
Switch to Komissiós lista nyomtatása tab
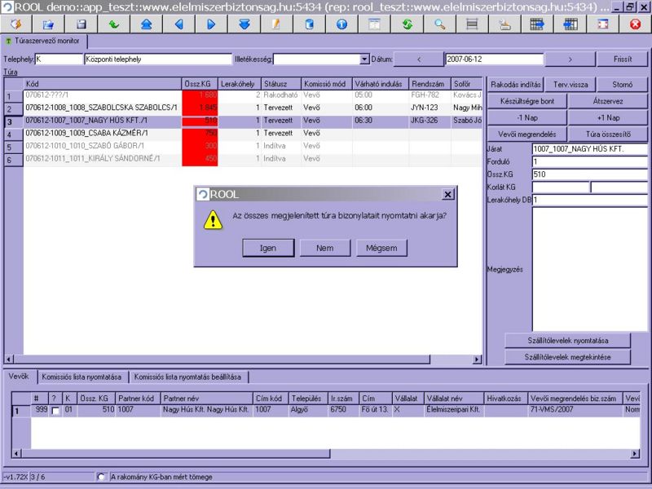click(x=83, y=377)
